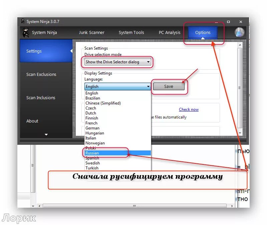Screen dimensions: 267x225
Task: Click background window horizontal scrollbar thumb
Action: point(135,206)
